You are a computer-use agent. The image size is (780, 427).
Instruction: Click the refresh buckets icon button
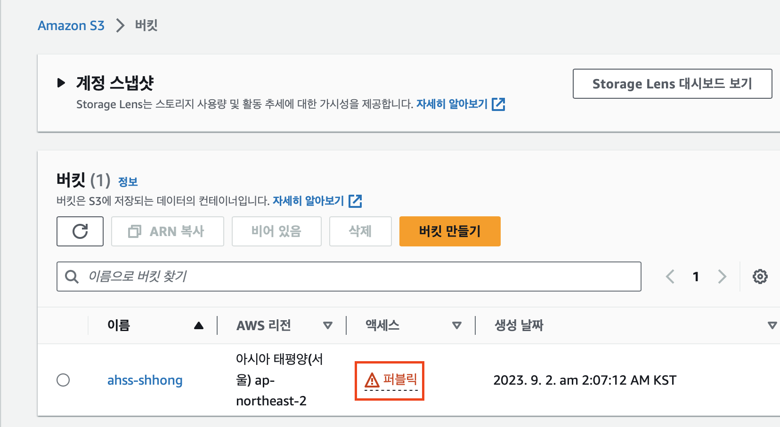[80, 231]
